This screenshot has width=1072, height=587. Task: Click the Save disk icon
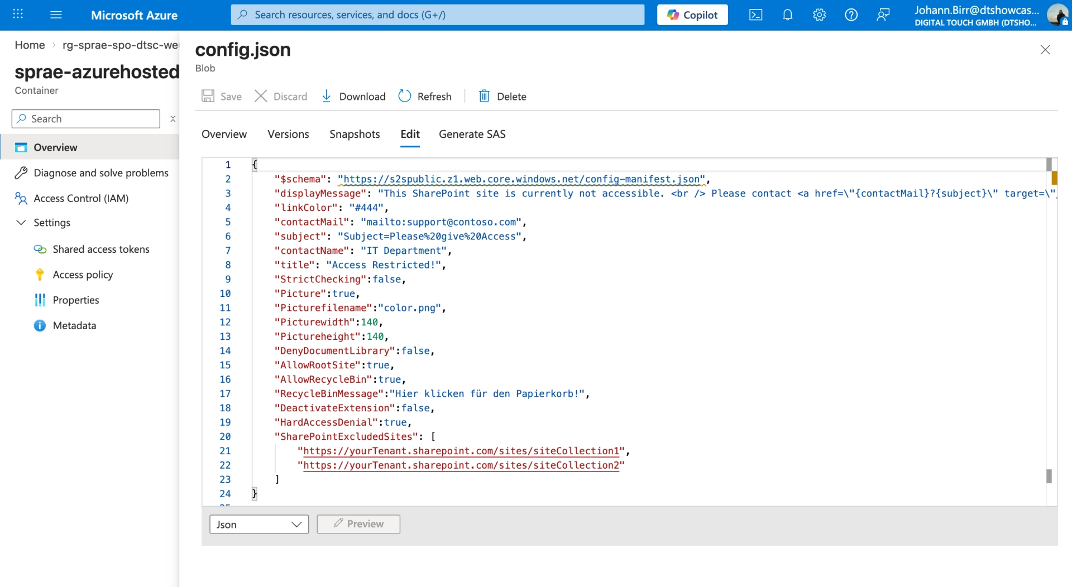(x=208, y=96)
